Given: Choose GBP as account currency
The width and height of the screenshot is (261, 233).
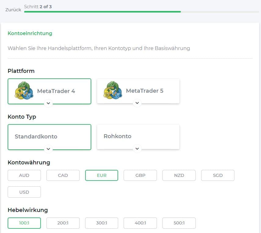Looking at the screenshot, I should [140, 175].
